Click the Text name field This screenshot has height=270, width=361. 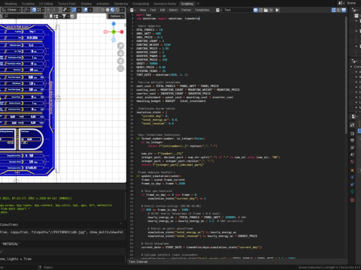tap(238, 10)
